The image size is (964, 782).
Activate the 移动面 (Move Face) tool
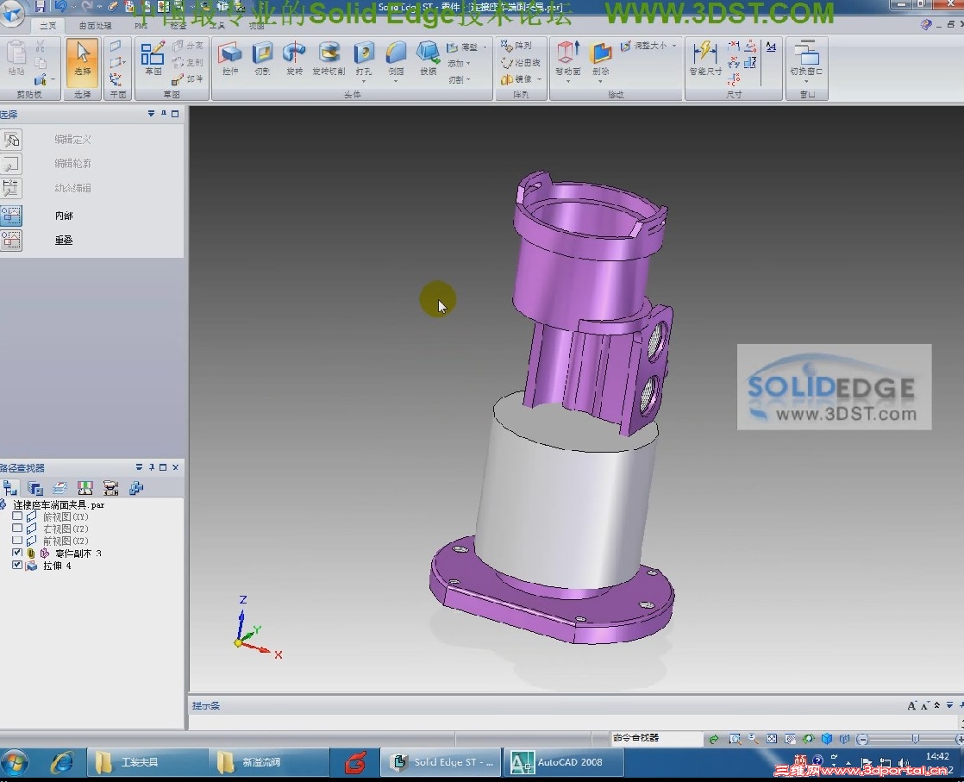pyautogui.click(x=568, y=59)
